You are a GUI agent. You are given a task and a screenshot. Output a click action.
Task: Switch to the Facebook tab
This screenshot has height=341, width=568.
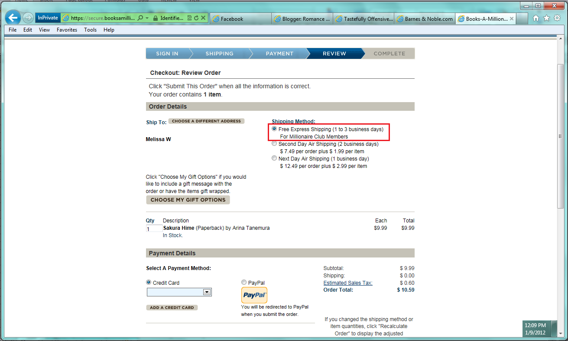click(x=241, y=19)
